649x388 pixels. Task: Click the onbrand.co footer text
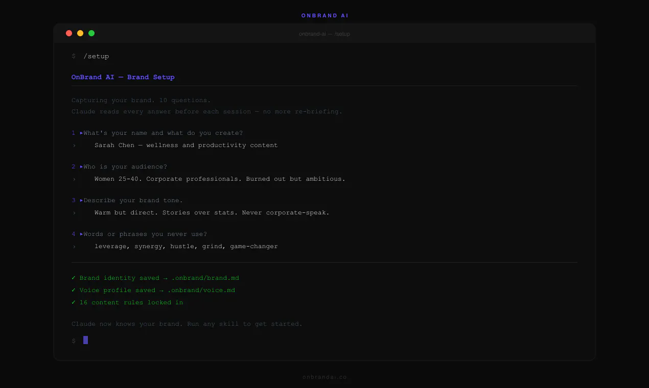click(x=324, y=377)
